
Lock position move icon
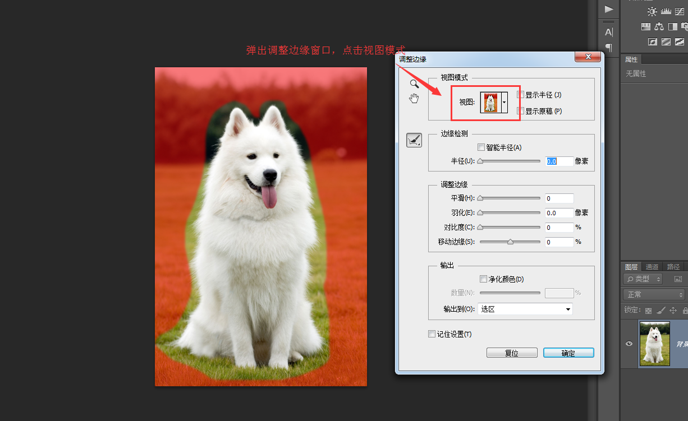click(x=673, y=310)
